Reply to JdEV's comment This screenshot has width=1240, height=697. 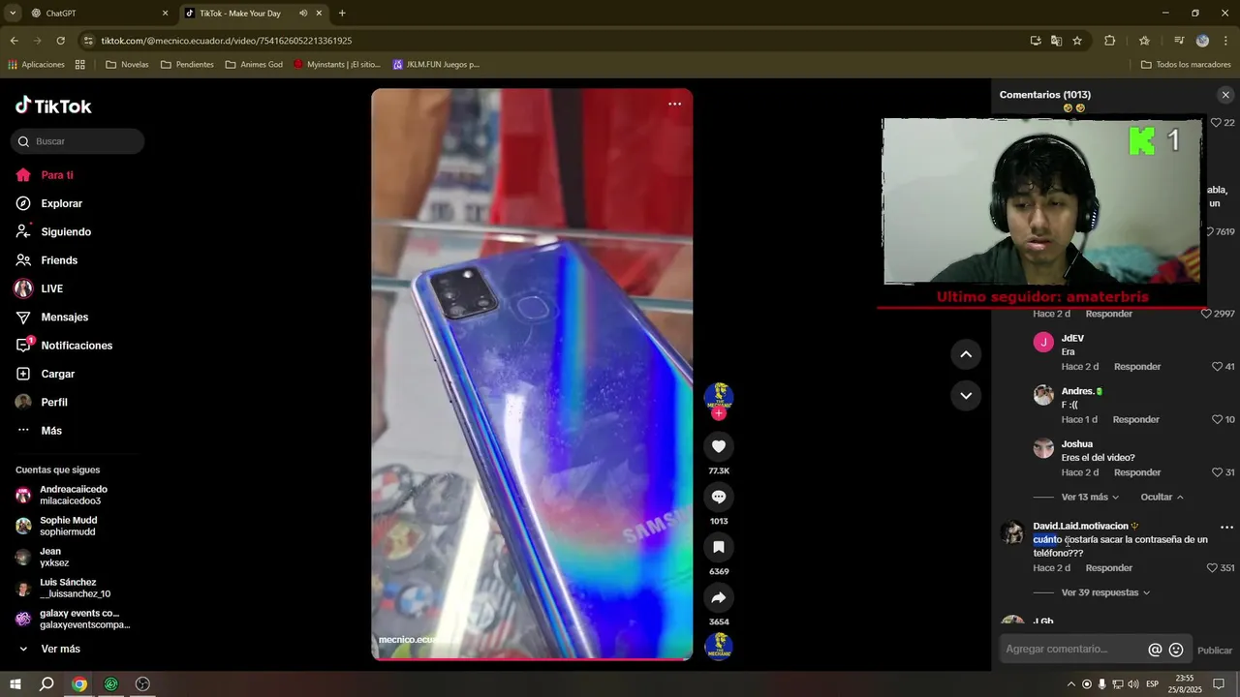(1137, 367)
